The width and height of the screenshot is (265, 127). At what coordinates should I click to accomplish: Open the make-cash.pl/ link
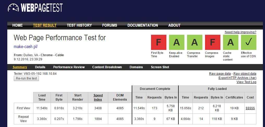26,47
